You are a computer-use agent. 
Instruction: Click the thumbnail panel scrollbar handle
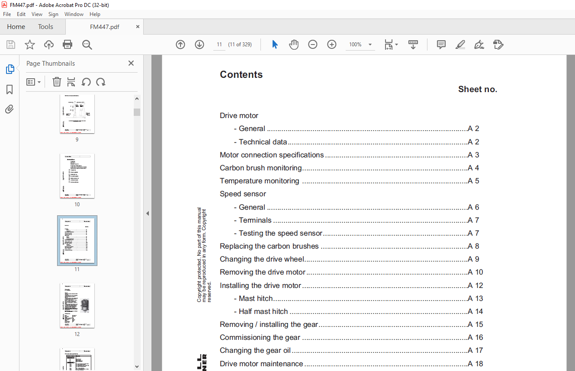(x=137, y=112)
